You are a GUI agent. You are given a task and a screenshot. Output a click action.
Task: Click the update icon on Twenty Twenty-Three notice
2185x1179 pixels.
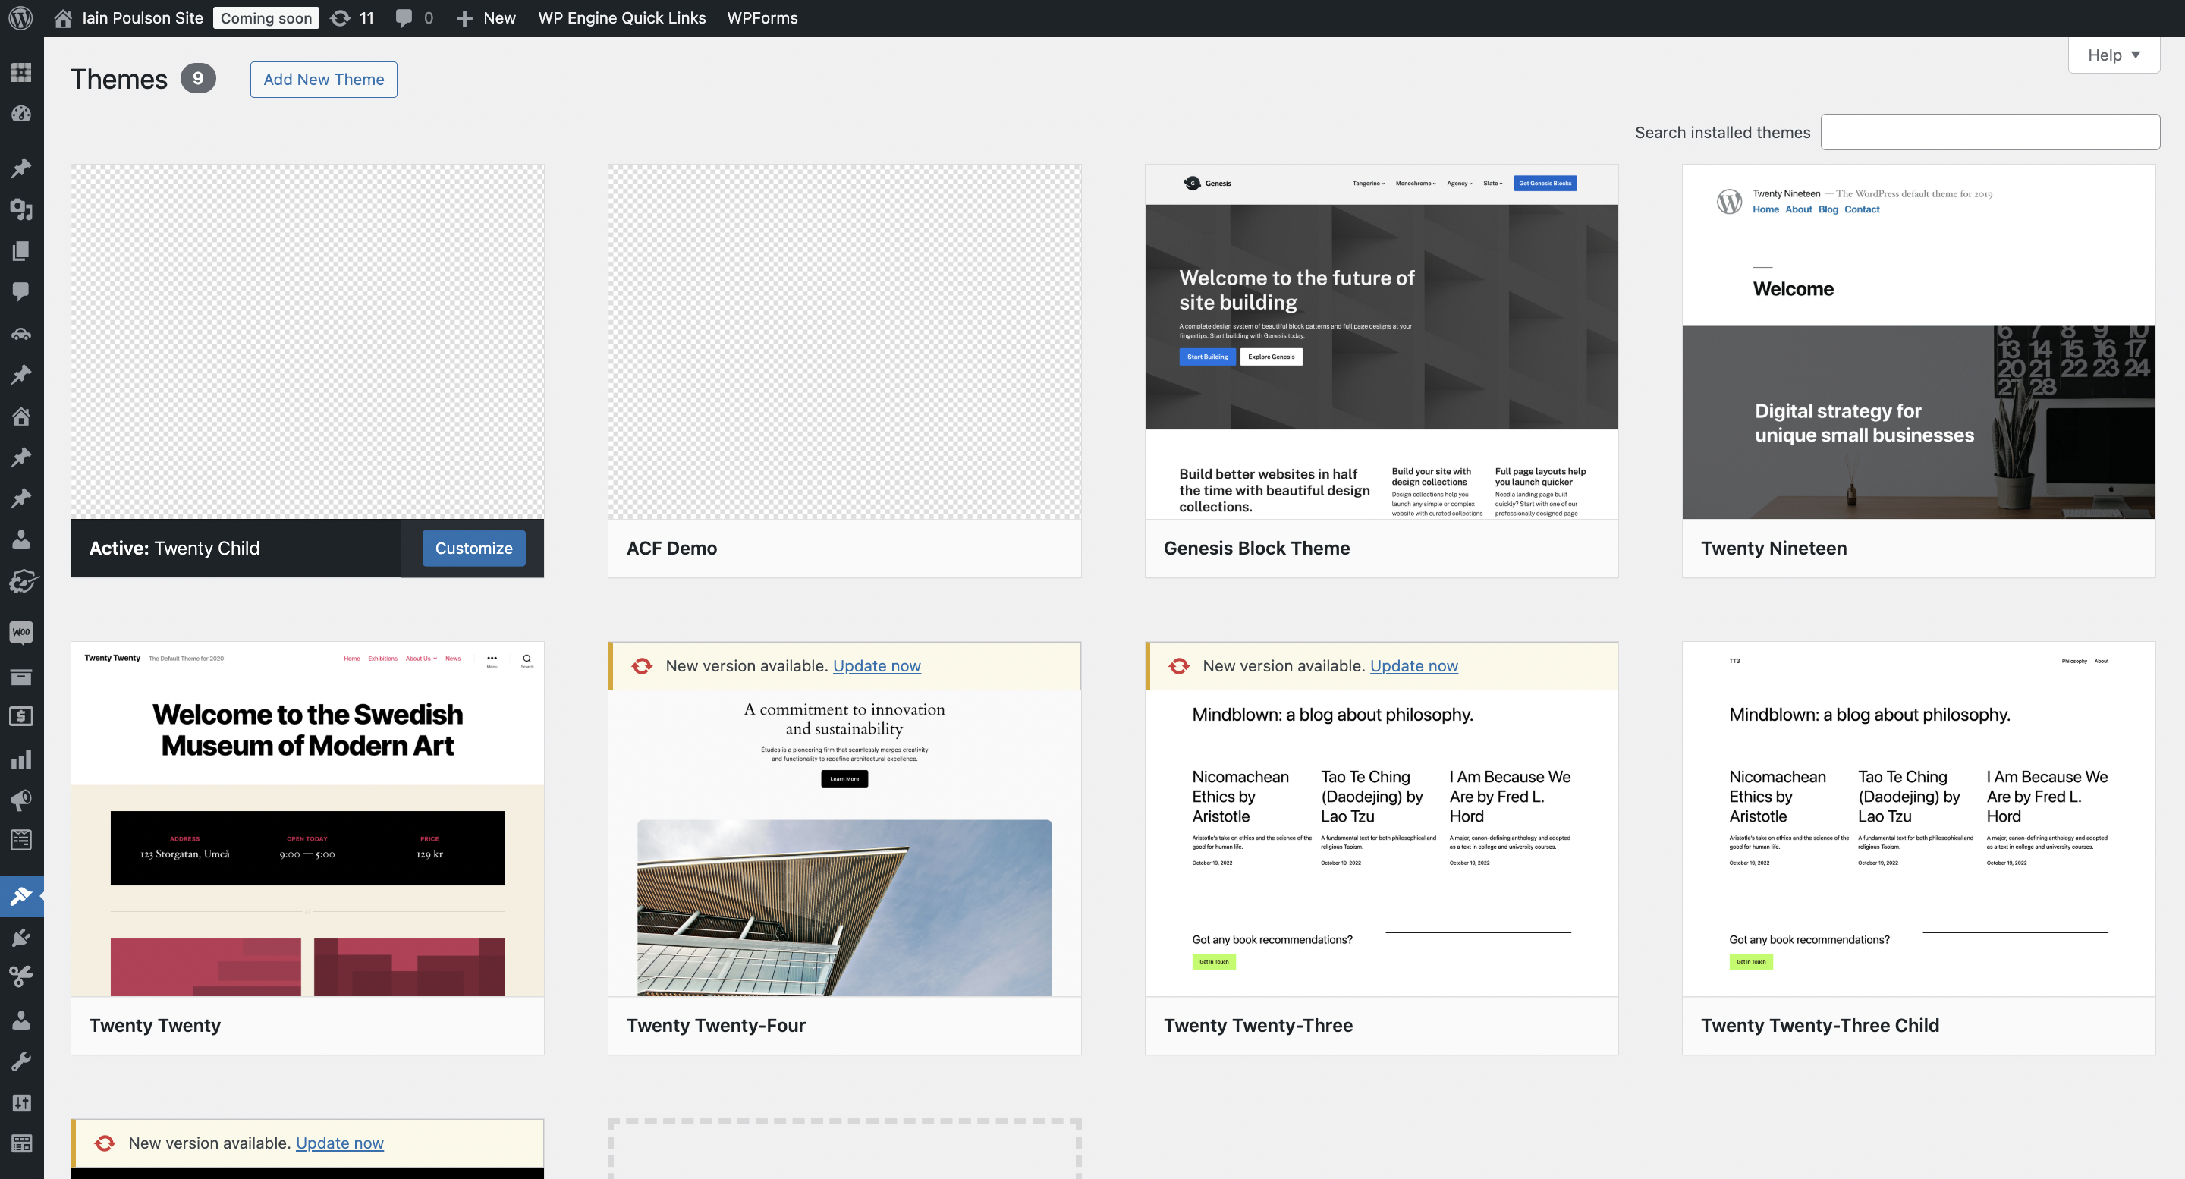click(x=1179, y=666)
